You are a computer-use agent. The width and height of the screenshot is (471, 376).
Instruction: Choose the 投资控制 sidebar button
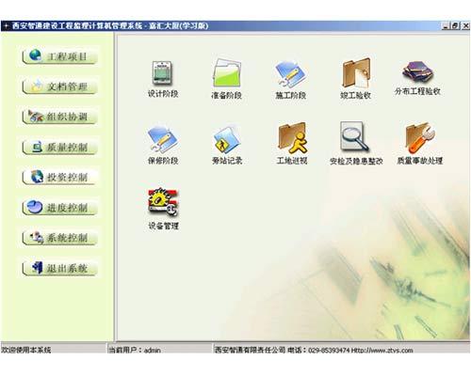click(59, 177)
